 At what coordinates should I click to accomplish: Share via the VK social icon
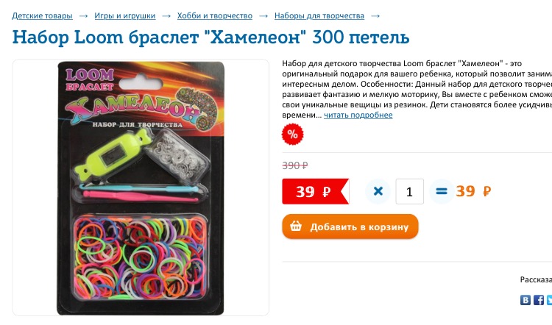(x=526, y=300)
